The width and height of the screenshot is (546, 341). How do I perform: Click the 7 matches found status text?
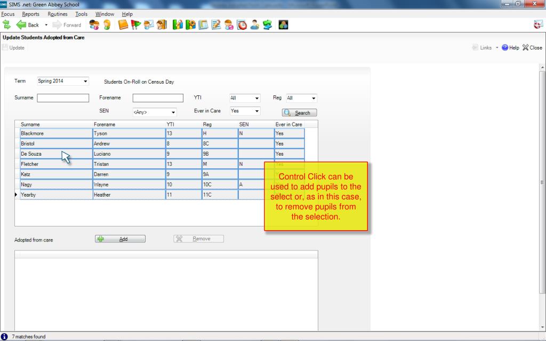coord(29,337)
